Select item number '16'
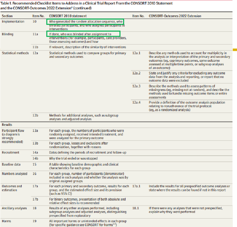Image resolution: width=237 pixels, height=227 pixels. [34, 174]
